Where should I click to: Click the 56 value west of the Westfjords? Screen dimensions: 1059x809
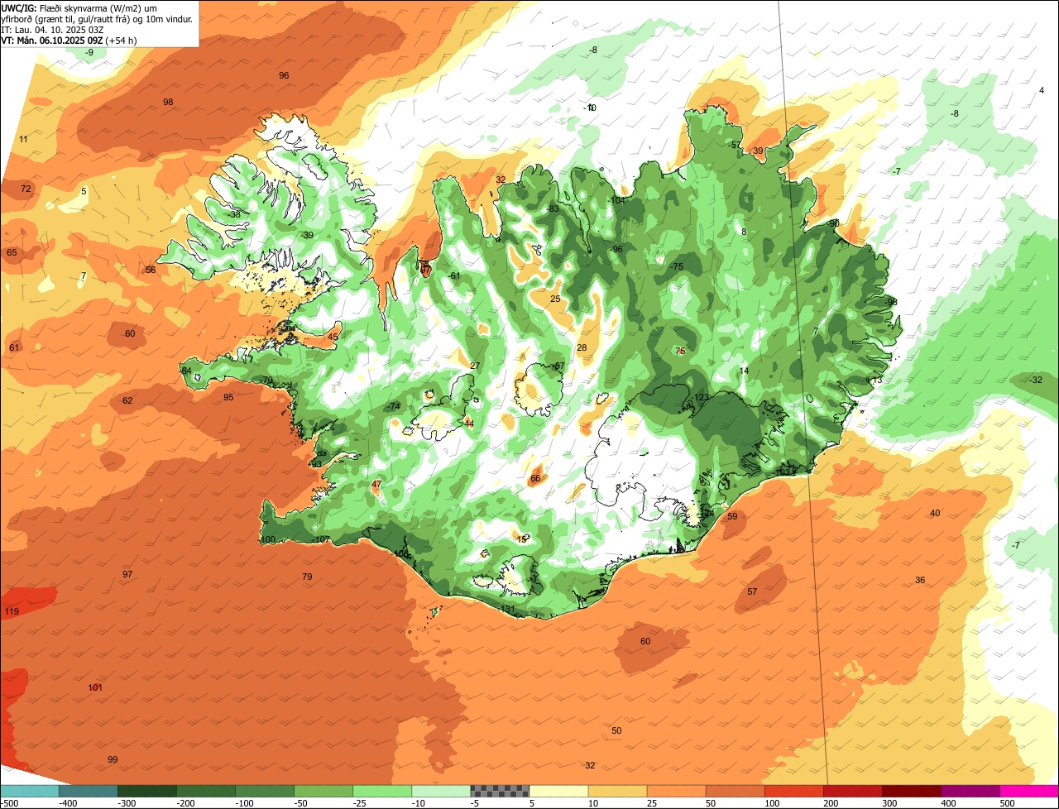point(151,270)
